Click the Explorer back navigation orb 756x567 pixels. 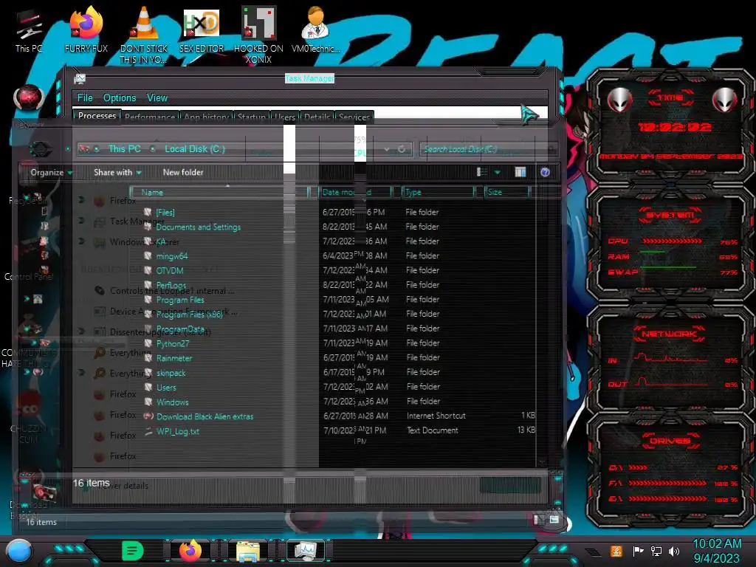click(x=40, y=149)
